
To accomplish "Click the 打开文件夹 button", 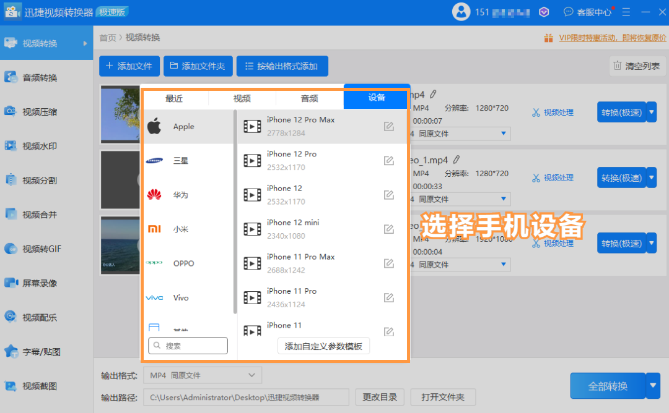I will coord(443,397).
